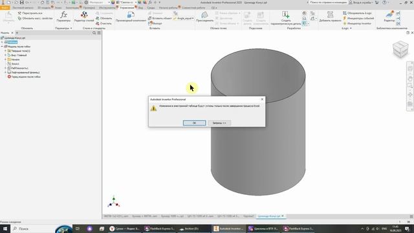Click Home icon in quick access toolbar
Screen dimensions: 414x233
(x=42, y=3)
